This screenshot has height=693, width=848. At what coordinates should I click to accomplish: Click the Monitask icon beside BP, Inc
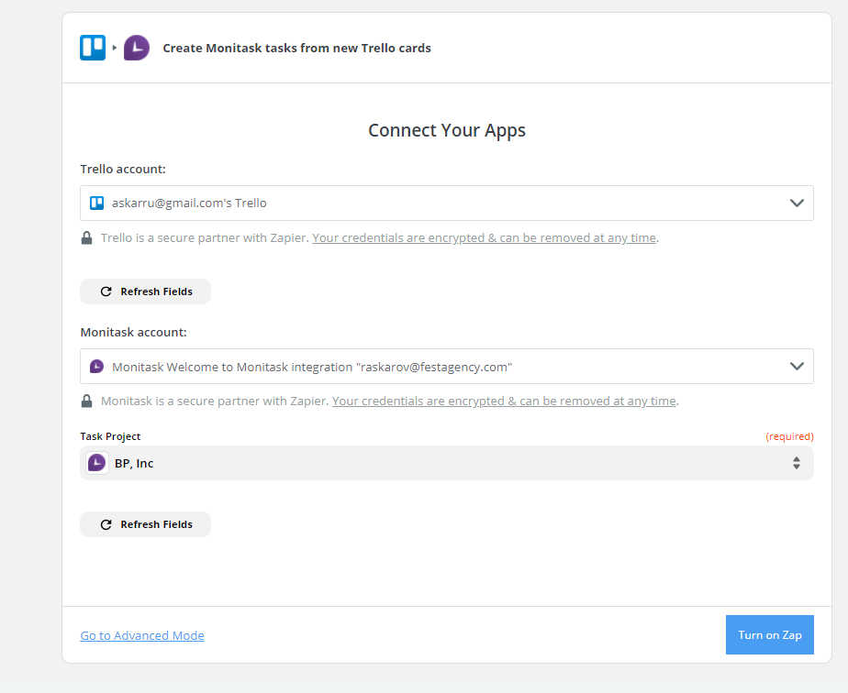97,463
